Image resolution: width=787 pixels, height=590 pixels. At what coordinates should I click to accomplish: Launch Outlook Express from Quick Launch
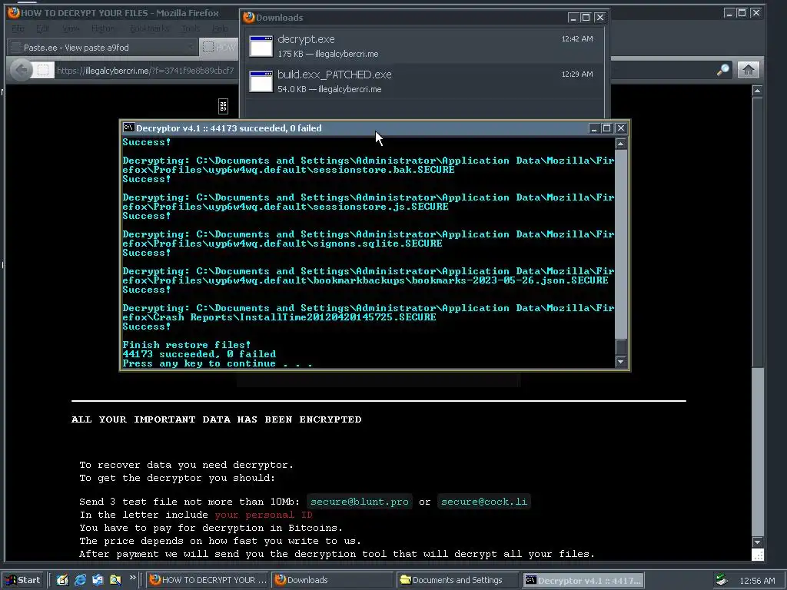(98, 580)
